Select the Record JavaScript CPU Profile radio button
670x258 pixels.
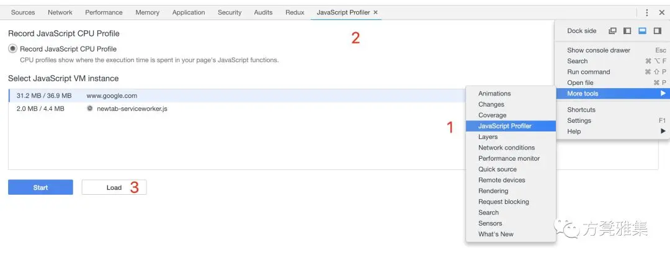(13, 49)
